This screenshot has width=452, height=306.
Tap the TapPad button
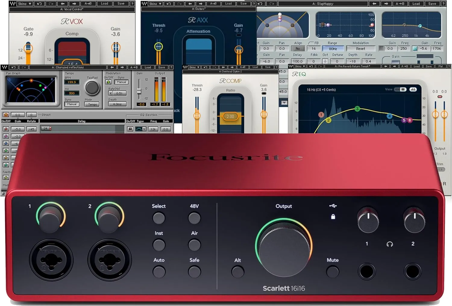point(92,88)
